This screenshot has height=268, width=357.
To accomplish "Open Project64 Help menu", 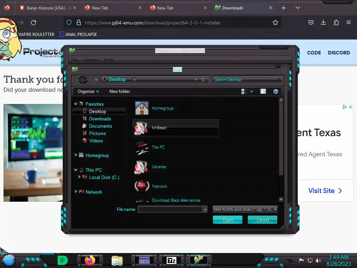I will [108, 60].
